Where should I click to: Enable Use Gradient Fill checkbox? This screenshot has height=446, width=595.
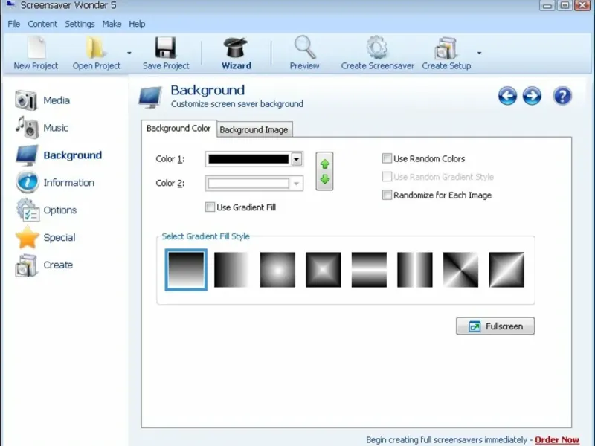point(210,207)
